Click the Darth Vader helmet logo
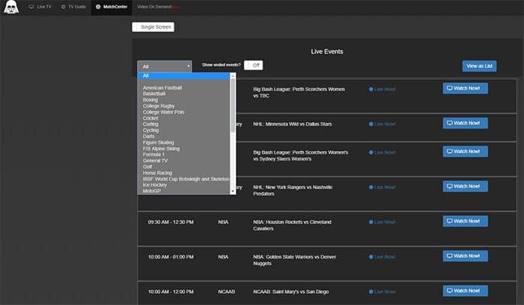 pyautogui.click(x=11, y=7)
